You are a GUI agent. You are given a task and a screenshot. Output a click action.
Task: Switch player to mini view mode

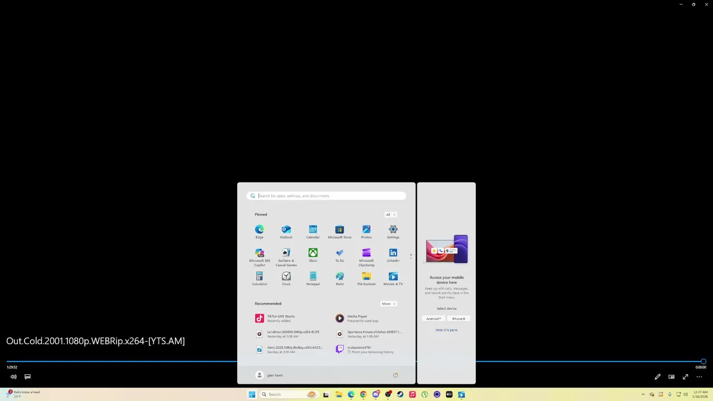[671, 377]
